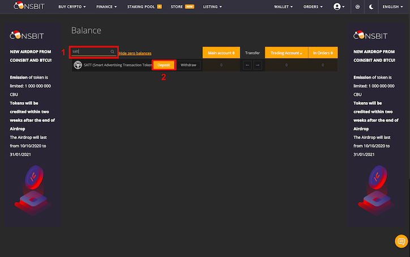The image size is (410, 257).
Task: Open the Orders dropdown
Action: (313, 7)
